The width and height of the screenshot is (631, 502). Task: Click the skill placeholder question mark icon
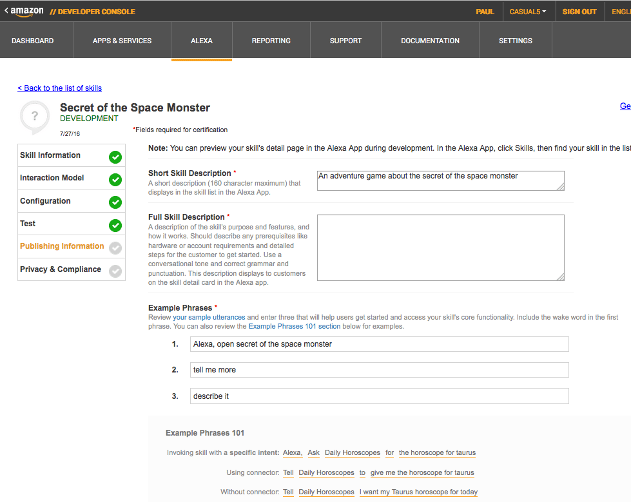point(35,117)
